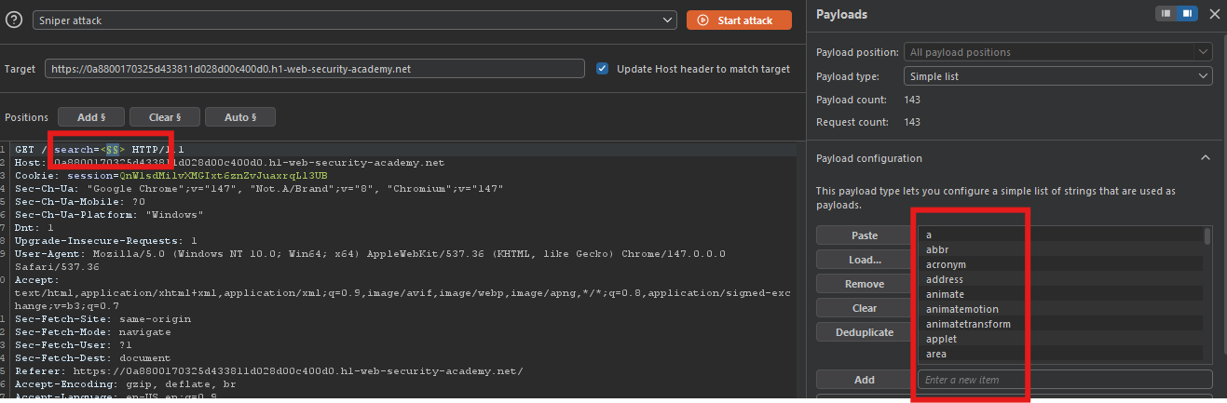The width and height of the screenshot is (1227, 403).
Task: Click the Sec-Ch-Ua header line
Action: pyautogui.click(x=259, y=188)
